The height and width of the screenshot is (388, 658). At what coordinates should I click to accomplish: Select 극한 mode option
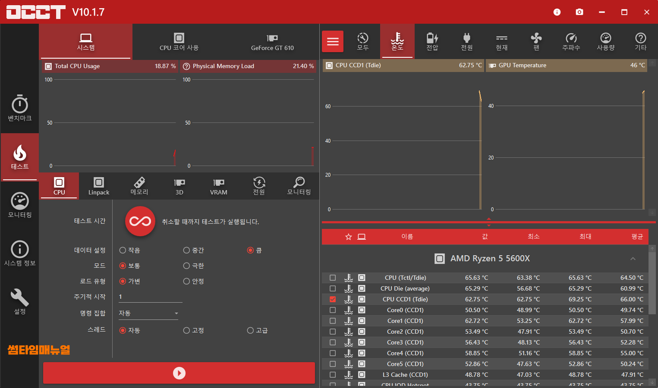click(x=194, y=266)
